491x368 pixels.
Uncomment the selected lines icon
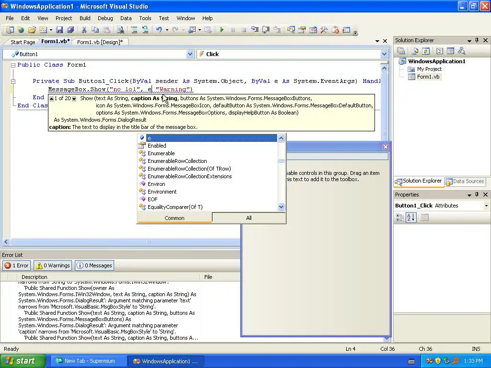145,30
